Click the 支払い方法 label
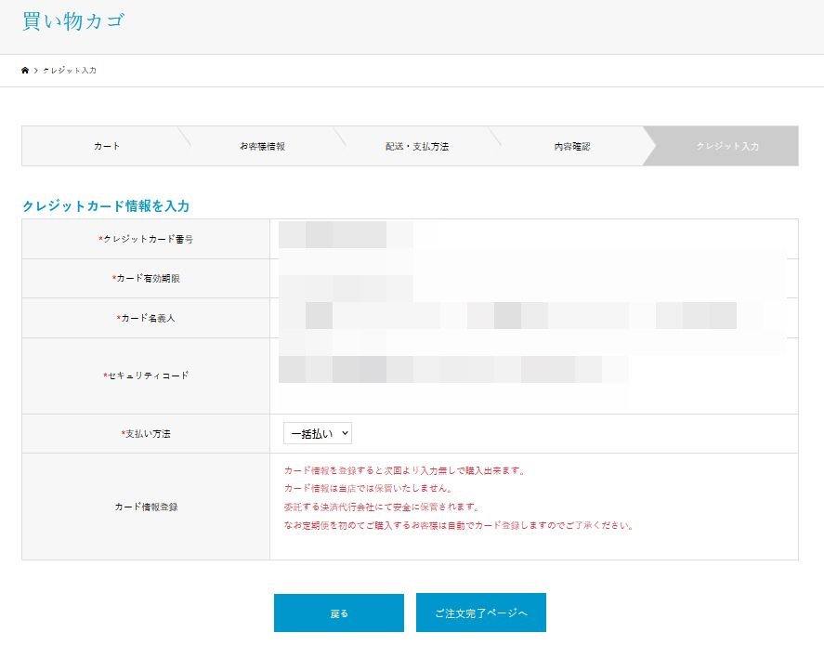Viewport: 824px width, 672px height. click(146, 434)
